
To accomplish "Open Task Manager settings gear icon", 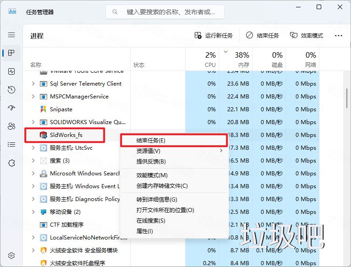I will 11,256.
